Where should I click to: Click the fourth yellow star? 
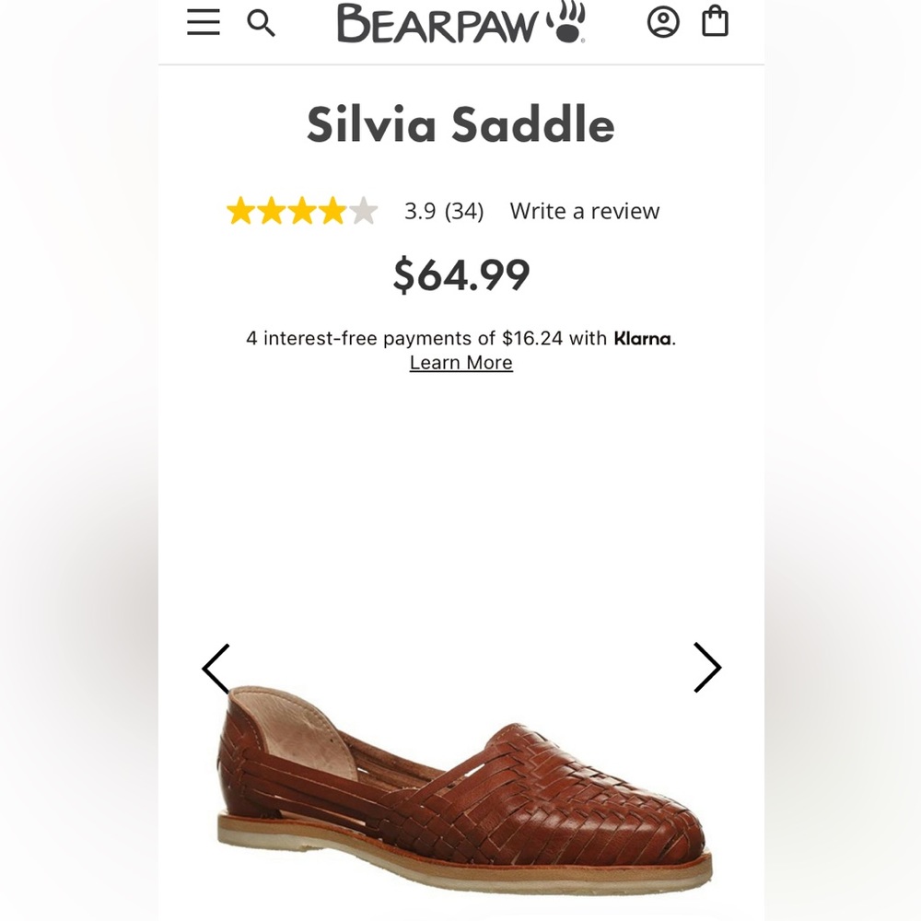pos(333,210)
